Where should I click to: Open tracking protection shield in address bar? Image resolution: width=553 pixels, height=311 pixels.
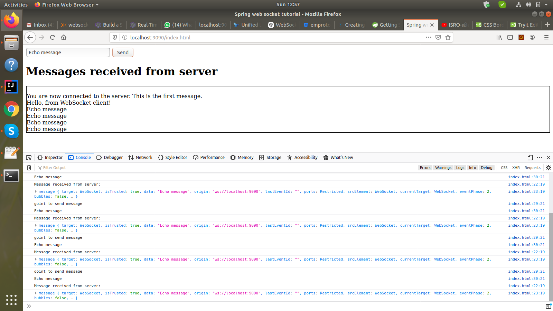click(x=115, y=37)
